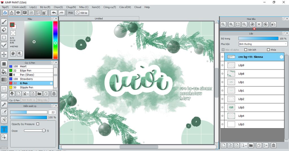
Task: Select the Dot/polyline pen tool
Action: (4, 45)
